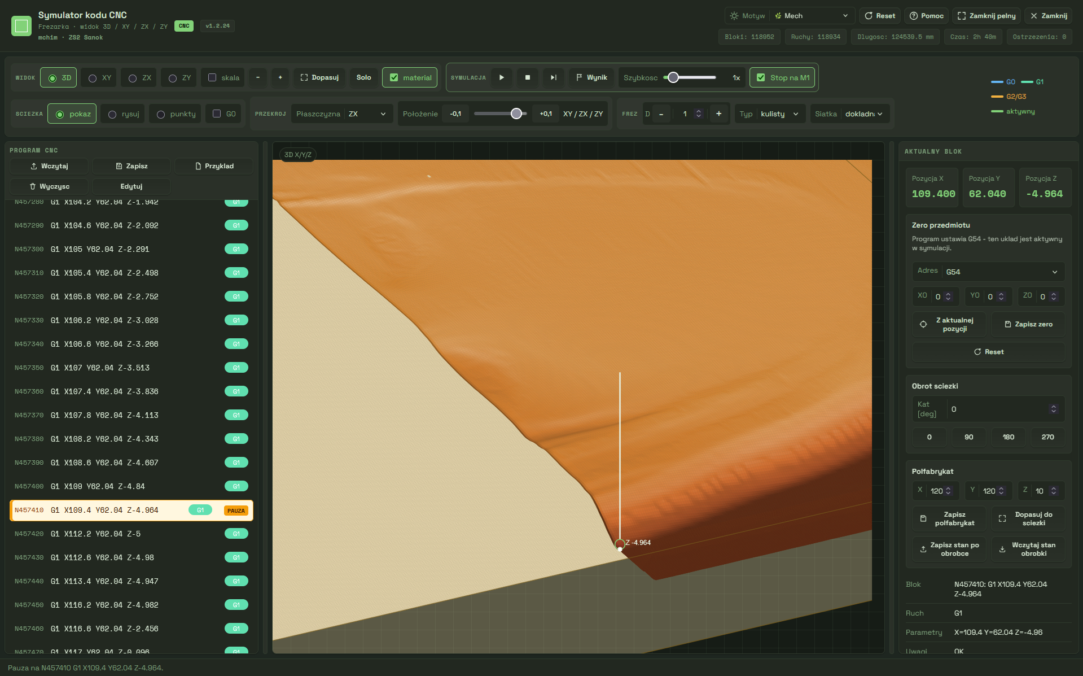This screenshot has height=676, width=1083.
Task: Click the Reset button under Zero przedmiotu
Action: (x=988, y=352)
